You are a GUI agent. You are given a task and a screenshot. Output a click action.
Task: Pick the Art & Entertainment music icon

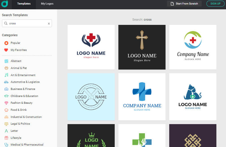[6, 75]
